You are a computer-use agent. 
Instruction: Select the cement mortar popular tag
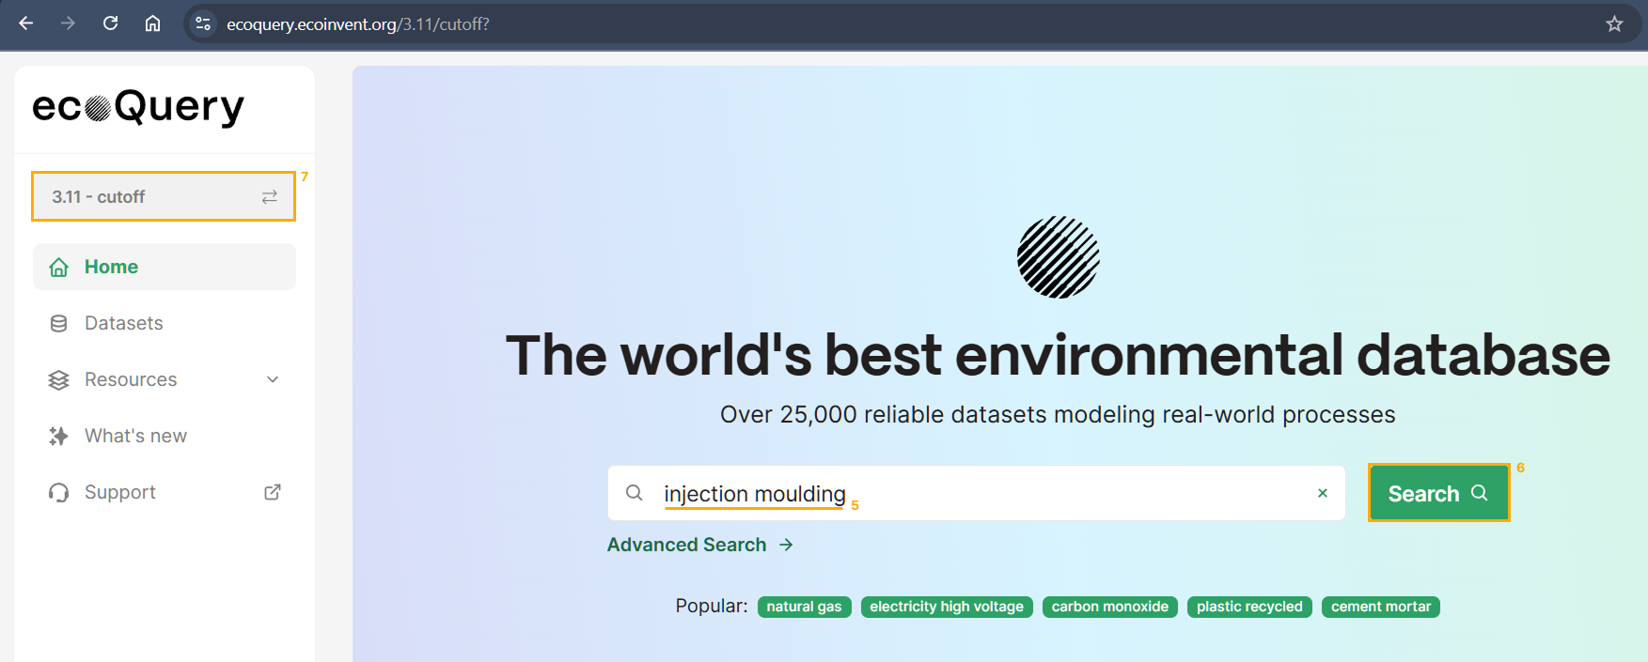point(1381,607)
